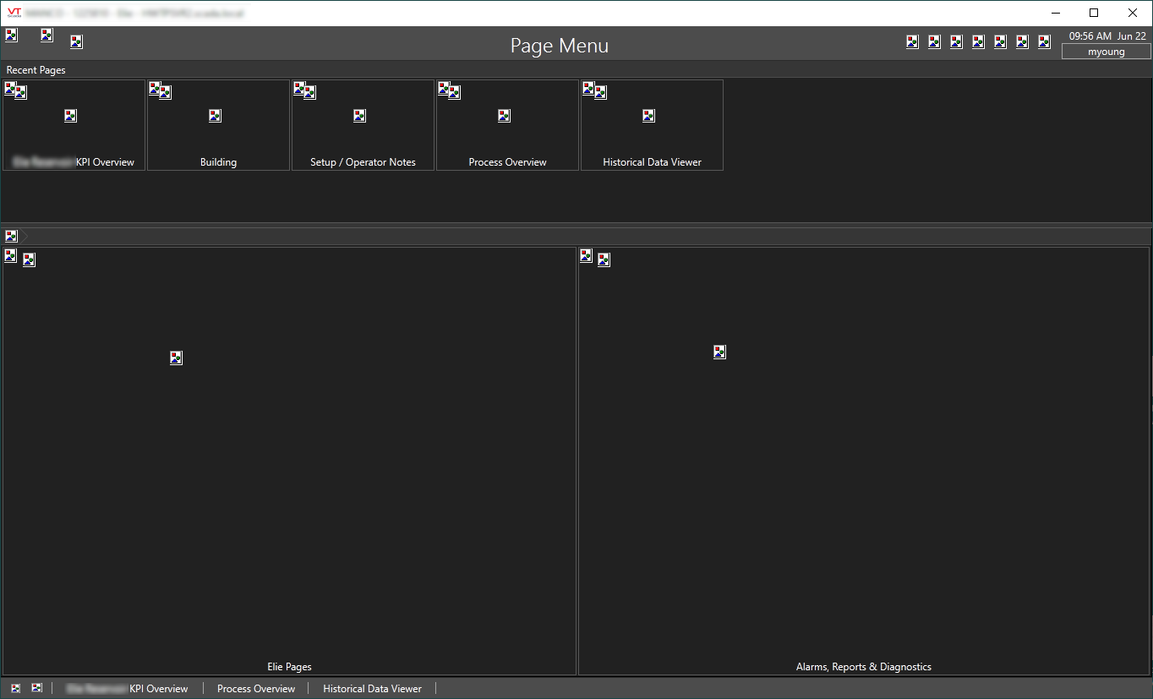1153x699 pixels.
Task: Click the middle icon of the top-right icon row
Action: (x=978, y=41)
